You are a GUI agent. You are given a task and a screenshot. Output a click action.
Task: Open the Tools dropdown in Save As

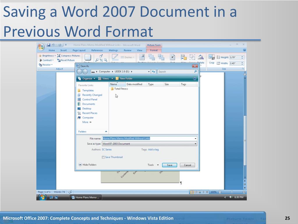[x=153, y=165]
